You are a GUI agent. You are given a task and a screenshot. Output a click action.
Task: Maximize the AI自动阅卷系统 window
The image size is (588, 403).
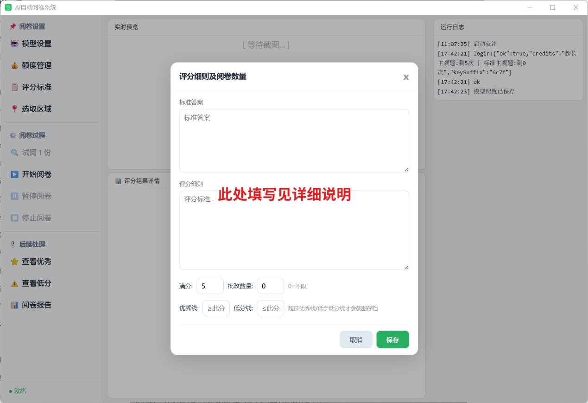pyautogui.click(x=552, y=7)
